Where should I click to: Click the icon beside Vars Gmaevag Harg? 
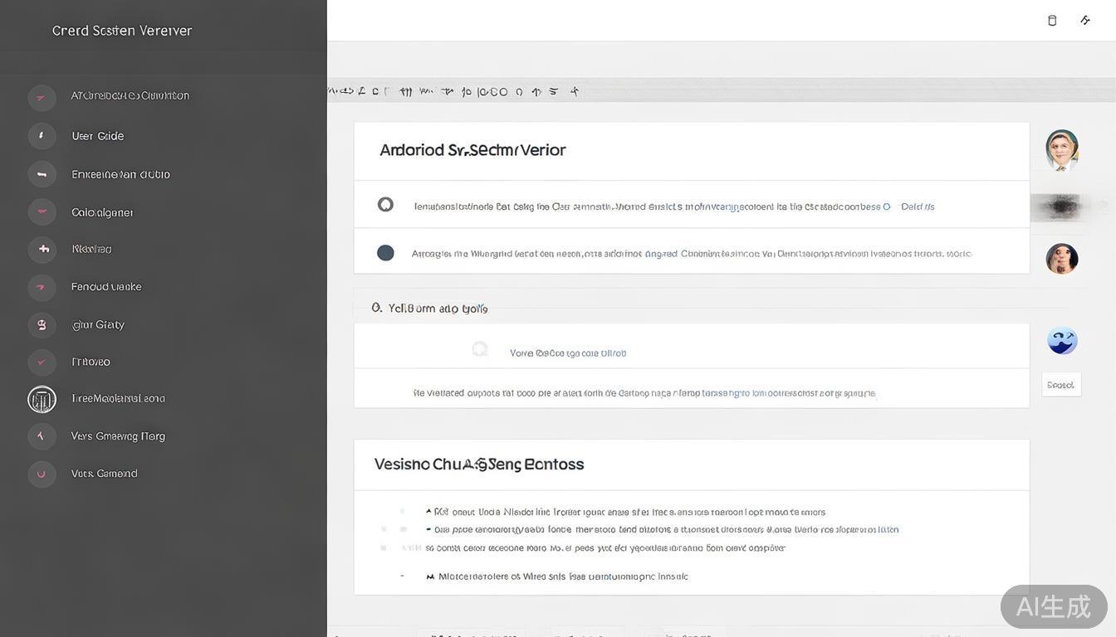[42, 436]
